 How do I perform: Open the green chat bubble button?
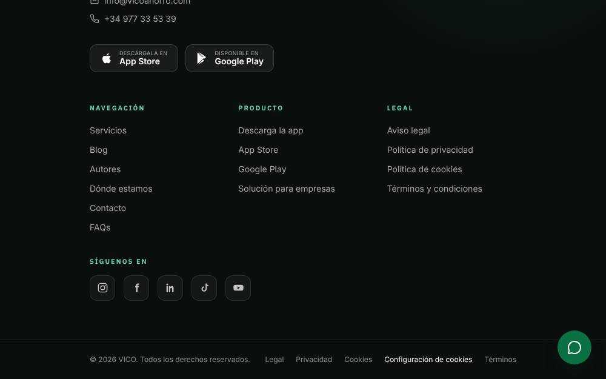574,347
